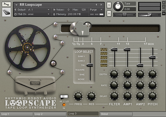Toggle the Mute M button
166x117 pixels.
(109, 13)
